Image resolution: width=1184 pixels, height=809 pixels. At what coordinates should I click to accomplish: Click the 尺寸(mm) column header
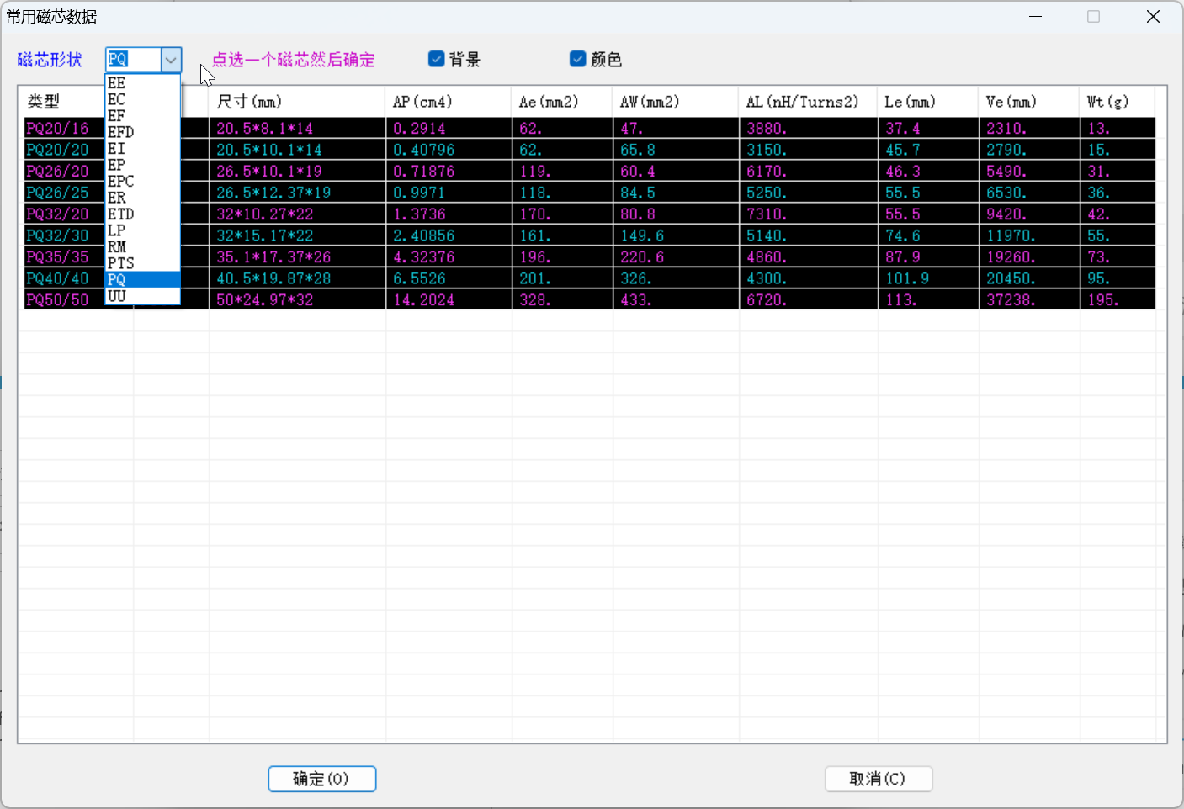249,102
